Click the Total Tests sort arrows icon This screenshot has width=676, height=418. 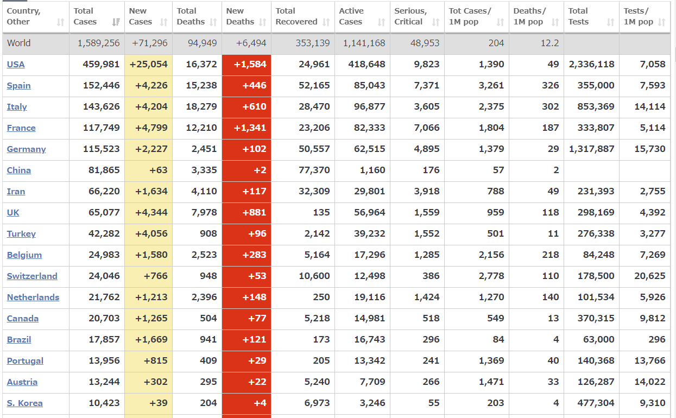coord(611,22)
